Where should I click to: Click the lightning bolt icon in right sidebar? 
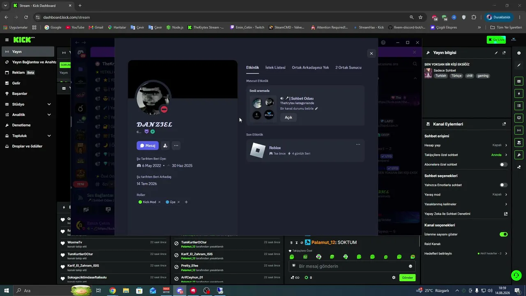pos(519,94)
